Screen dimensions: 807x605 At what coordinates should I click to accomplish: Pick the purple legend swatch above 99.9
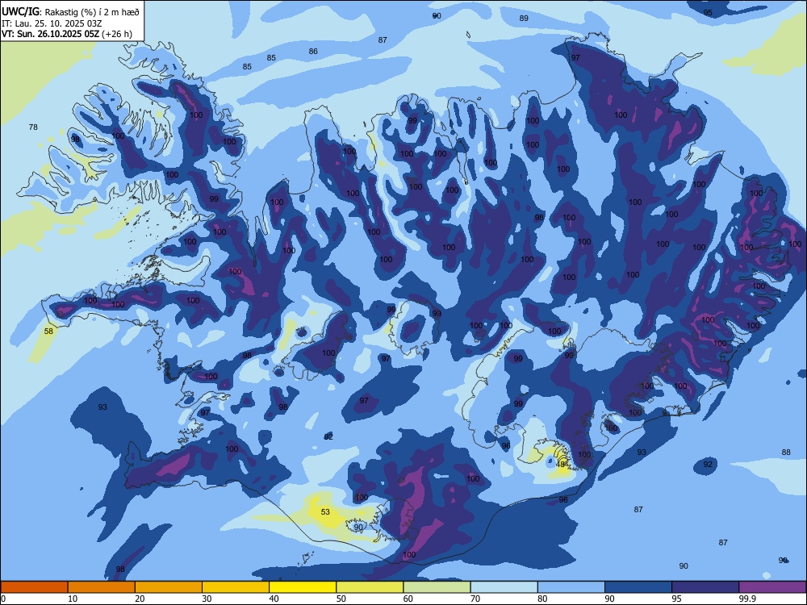tap(772, 587)
